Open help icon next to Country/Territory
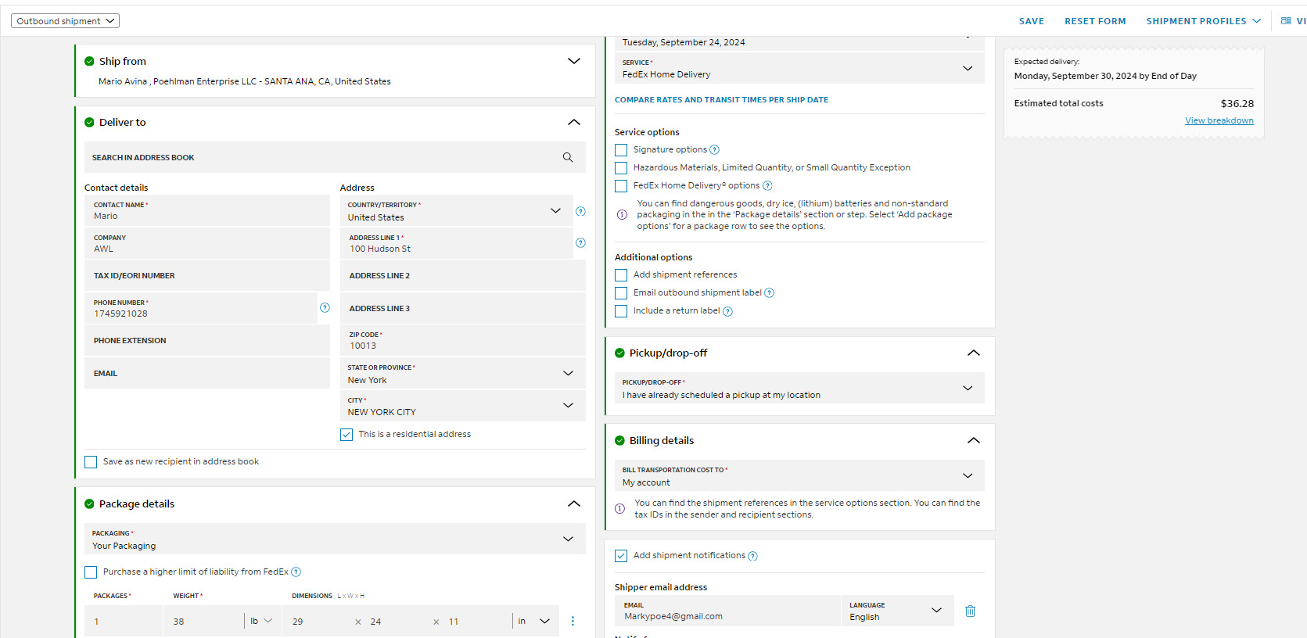Viewport: 1307px width, 638px height. (580, 211)
